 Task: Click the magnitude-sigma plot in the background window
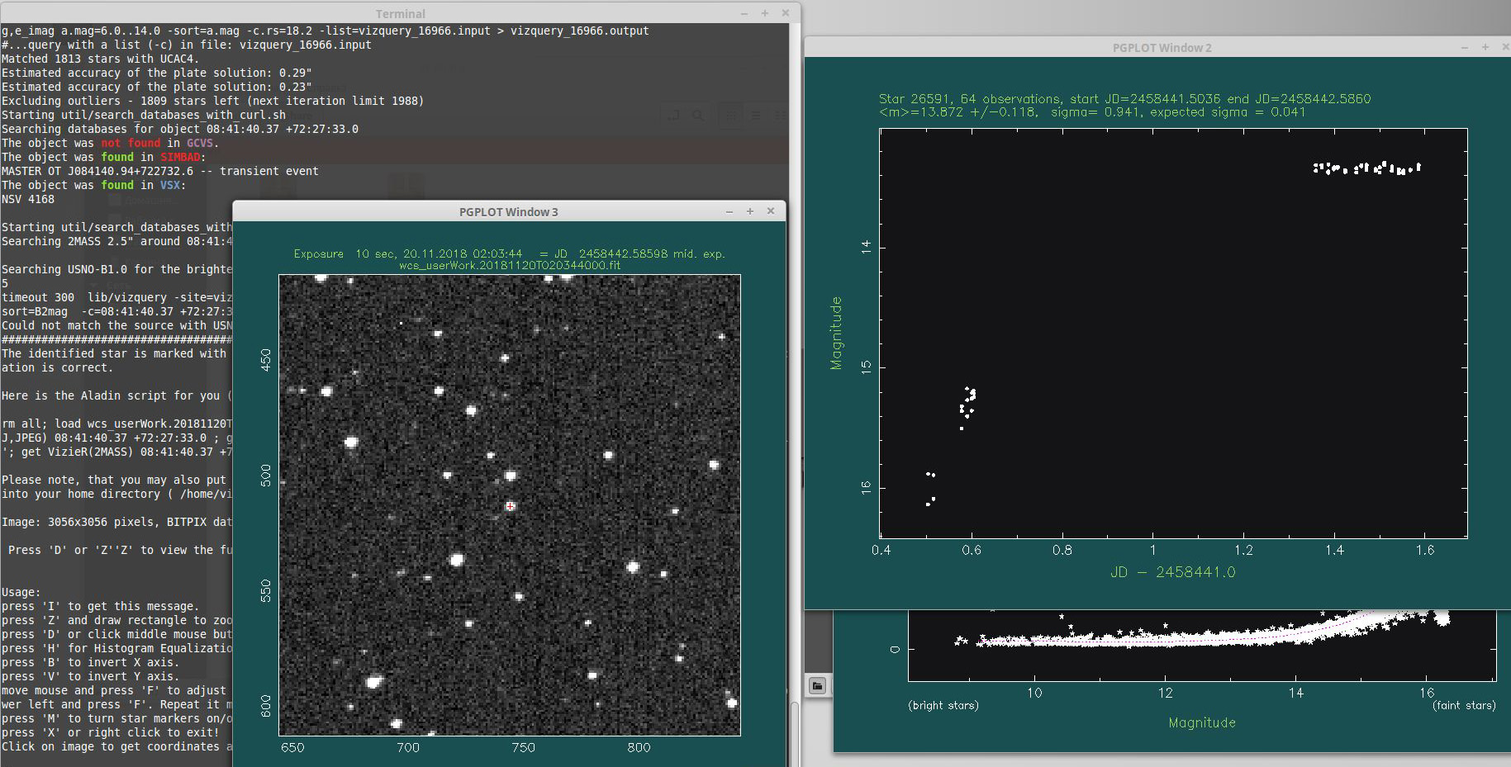1201,644
